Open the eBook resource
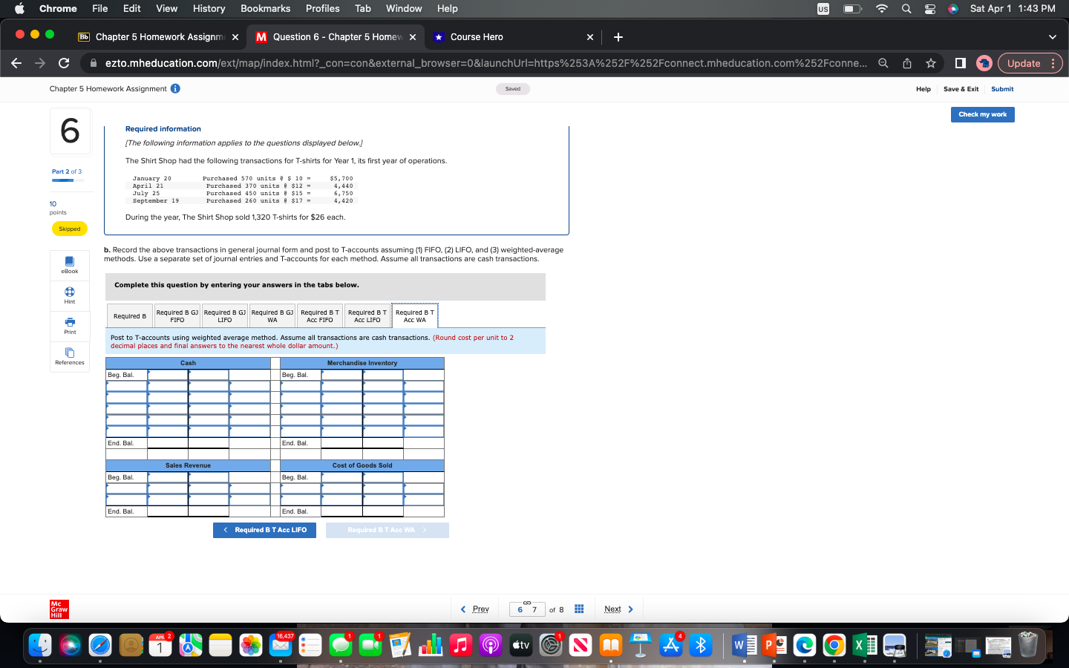Image resolution: width=1069 pixels, height=668 pixels. click(70, 265)
